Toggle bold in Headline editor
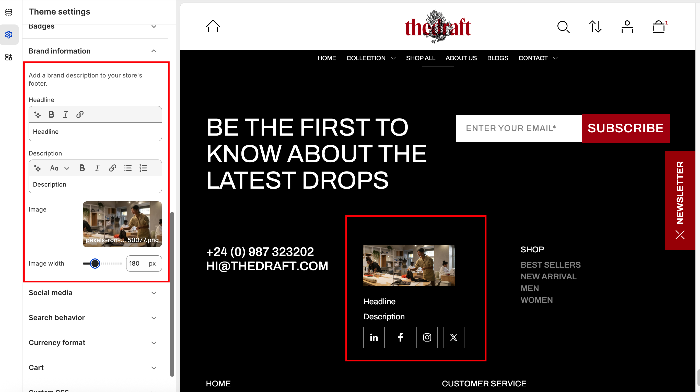 51,115
